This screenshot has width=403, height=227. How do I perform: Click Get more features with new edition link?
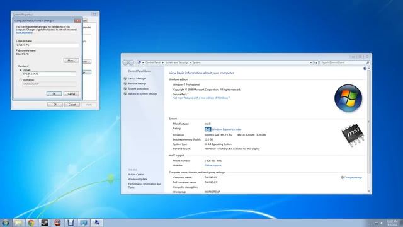point(201,98)
